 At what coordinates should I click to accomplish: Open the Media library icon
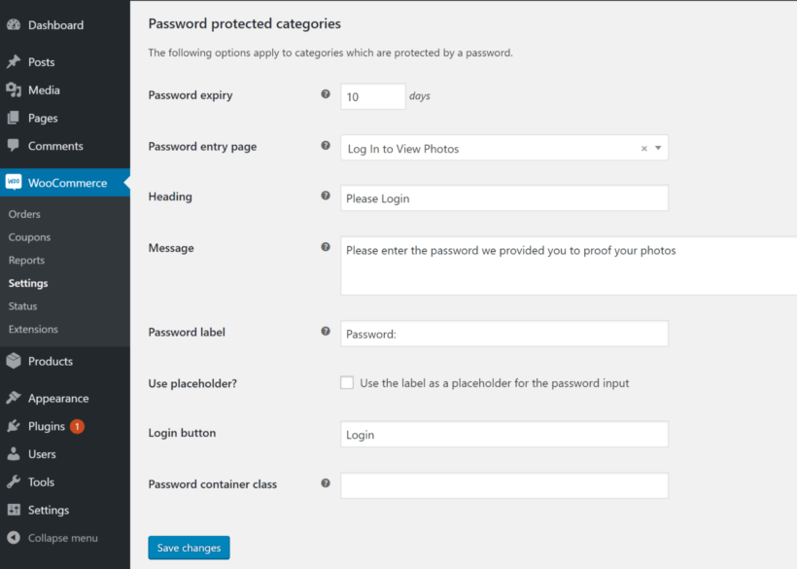[14, 89]
